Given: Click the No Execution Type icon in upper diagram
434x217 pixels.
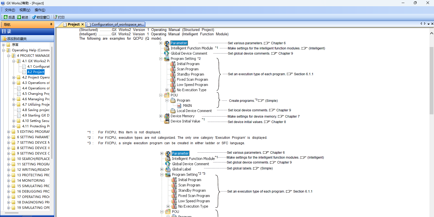Looking at the screenshot, I should point(173,90).
